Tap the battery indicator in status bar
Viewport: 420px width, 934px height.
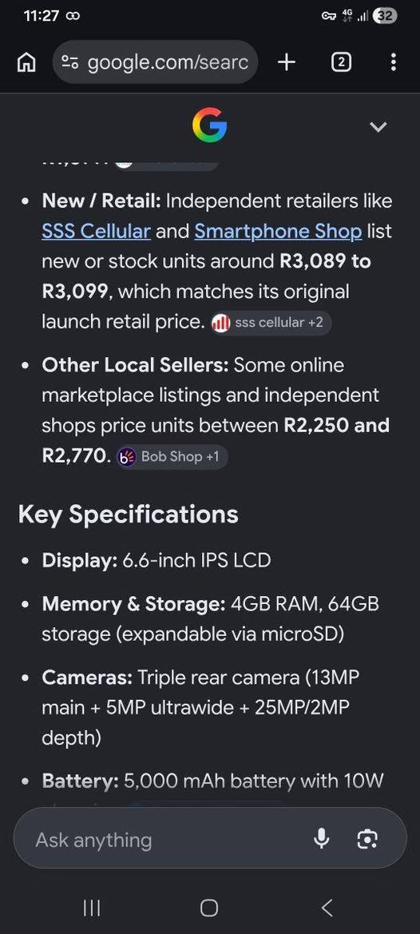click(x=384, y=16)
